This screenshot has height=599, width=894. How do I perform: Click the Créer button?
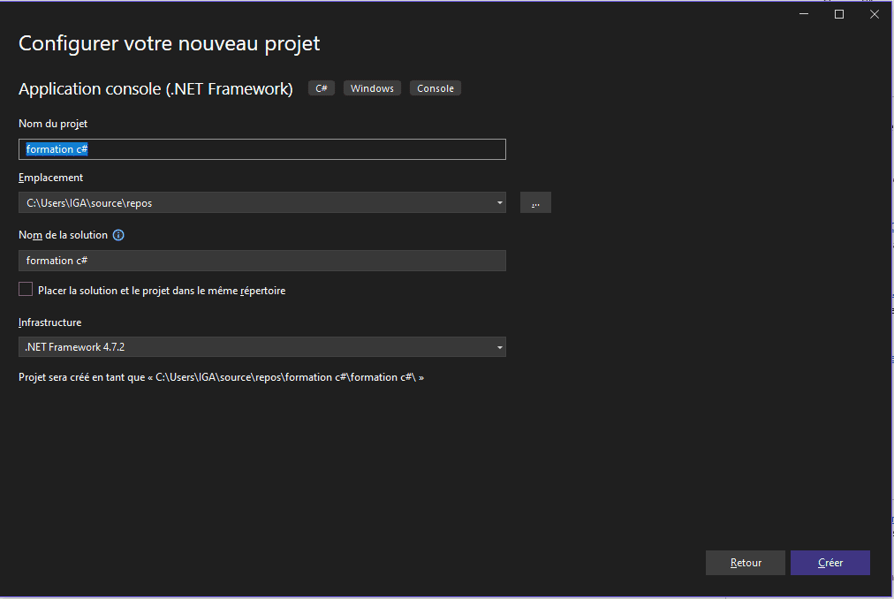[830, 563]
